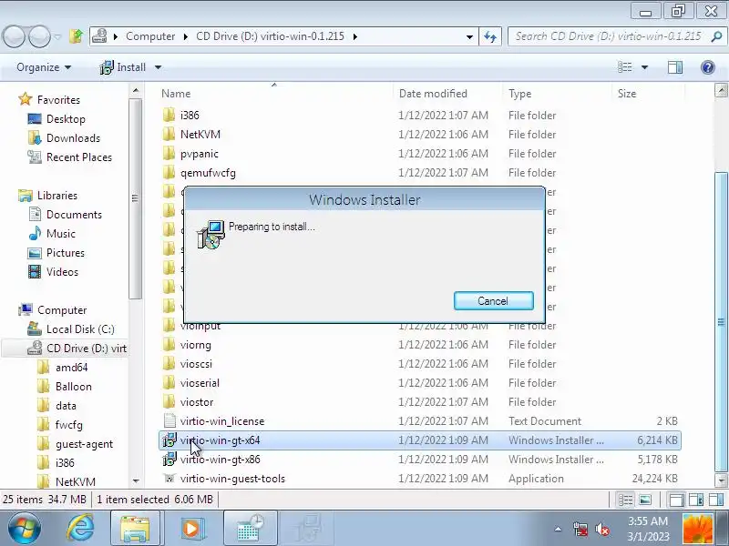The image size is (729, 546).
Task: Sort by the Type column header
Action: point(519,94)
